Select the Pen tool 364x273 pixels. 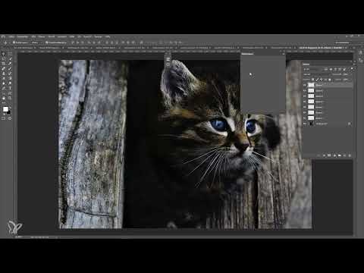(3, 89)
